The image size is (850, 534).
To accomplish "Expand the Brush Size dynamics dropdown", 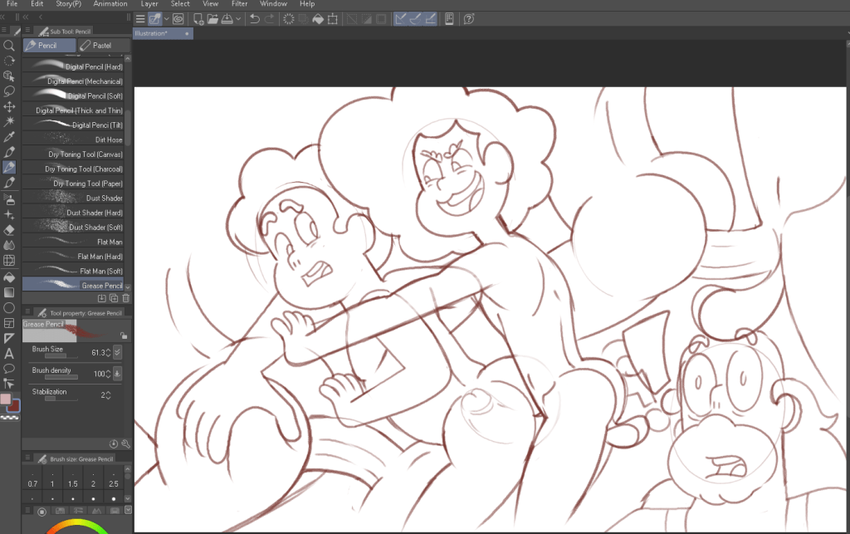I will click(117, 352).
